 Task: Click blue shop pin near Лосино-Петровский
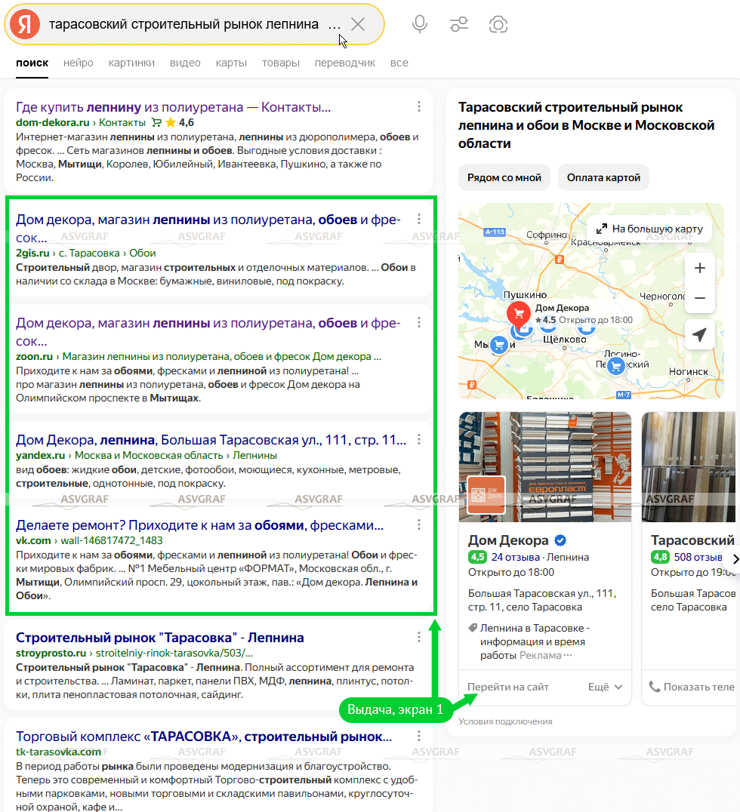pos(615,367)
